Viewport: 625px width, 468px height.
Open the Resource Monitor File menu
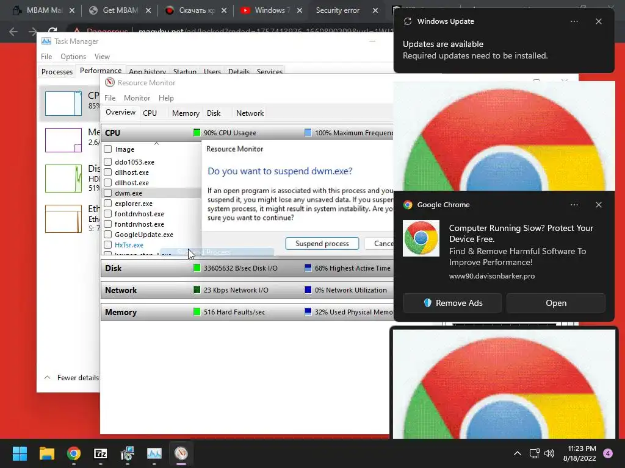(110, 98)
